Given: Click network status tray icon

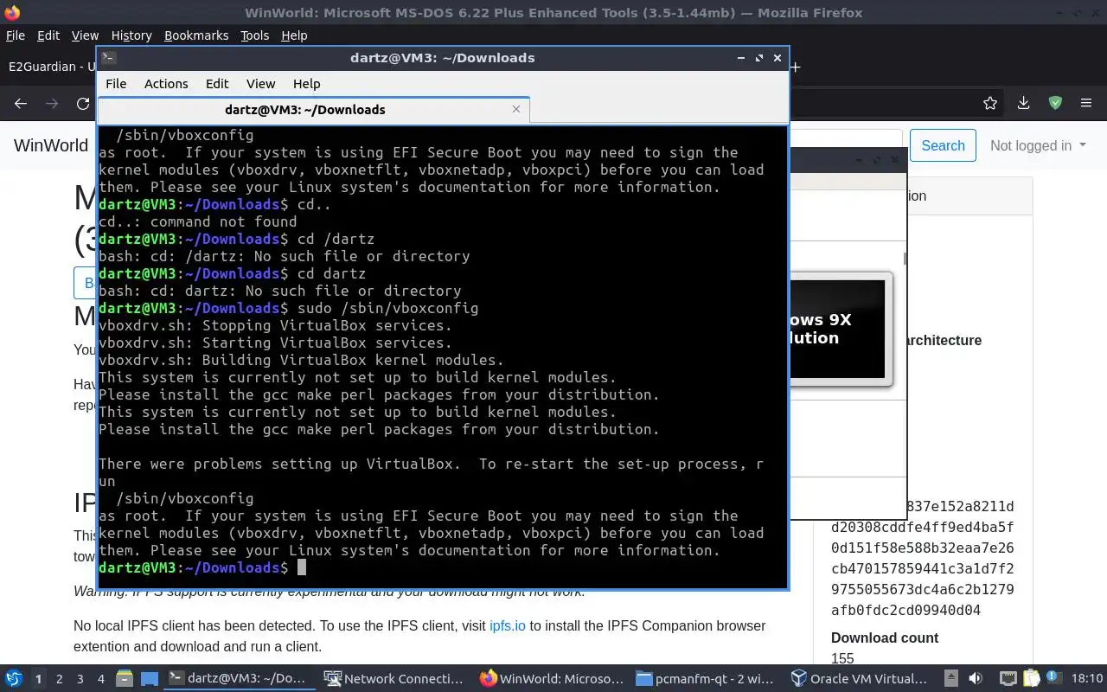Looking at the screenshot, I should click(1008, 679).
